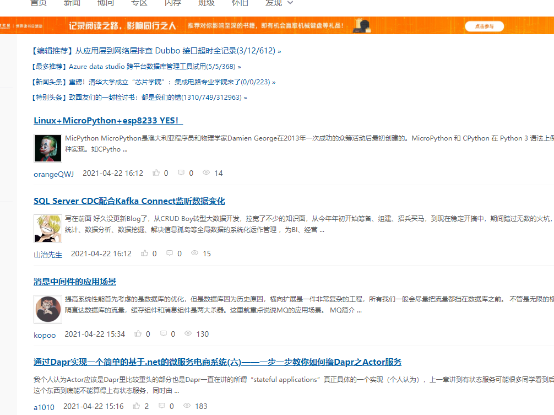Open author kopoo profile link
Viewport: 554px width, 415px height.
click(x=45, y=335)
